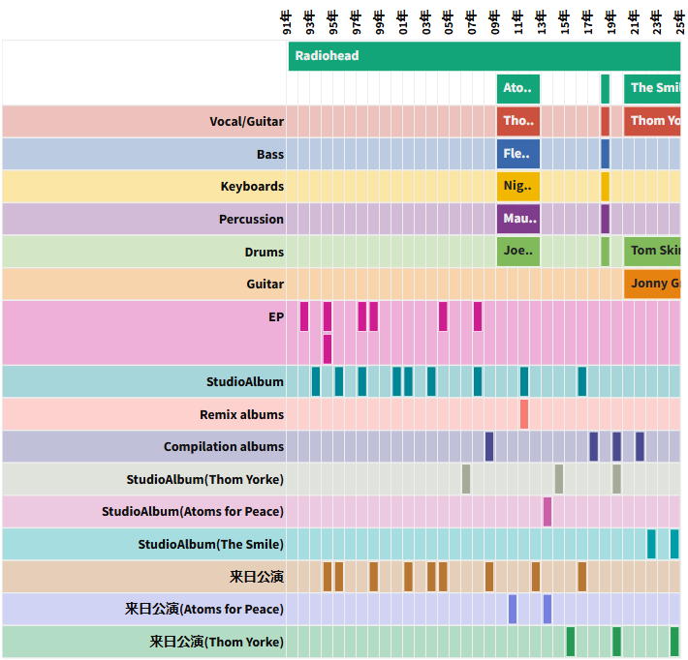
Task: Select the yellow 'Nig..' Keyboards bar
Action: pyautogui.click(x=518, y=186)
